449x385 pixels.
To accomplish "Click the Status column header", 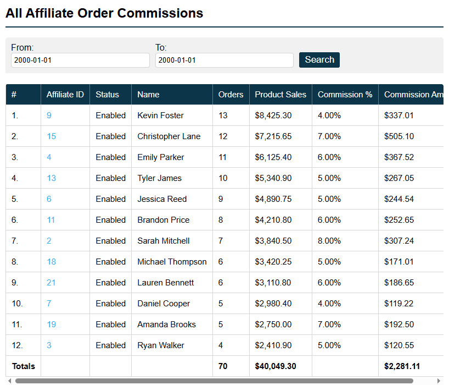I will coord(110,95).
